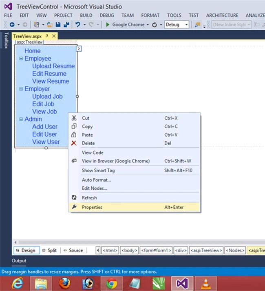Click the Navigate Backward arrow icon
The width and height of the screenshot is (265, 291).
[x=12, y=24]
